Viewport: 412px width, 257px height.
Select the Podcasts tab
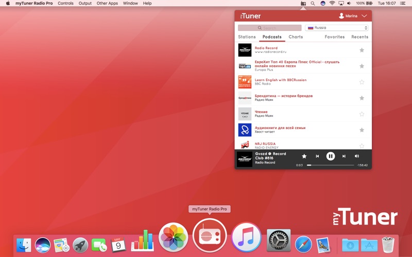[272, 36]
